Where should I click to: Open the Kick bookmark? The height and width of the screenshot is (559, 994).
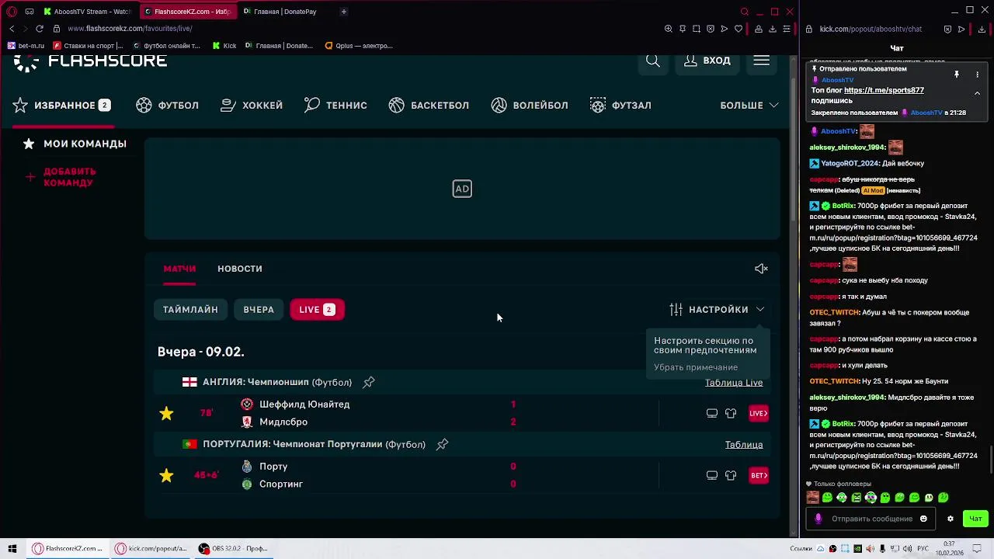pyautogui.click(x=225, y=46)
